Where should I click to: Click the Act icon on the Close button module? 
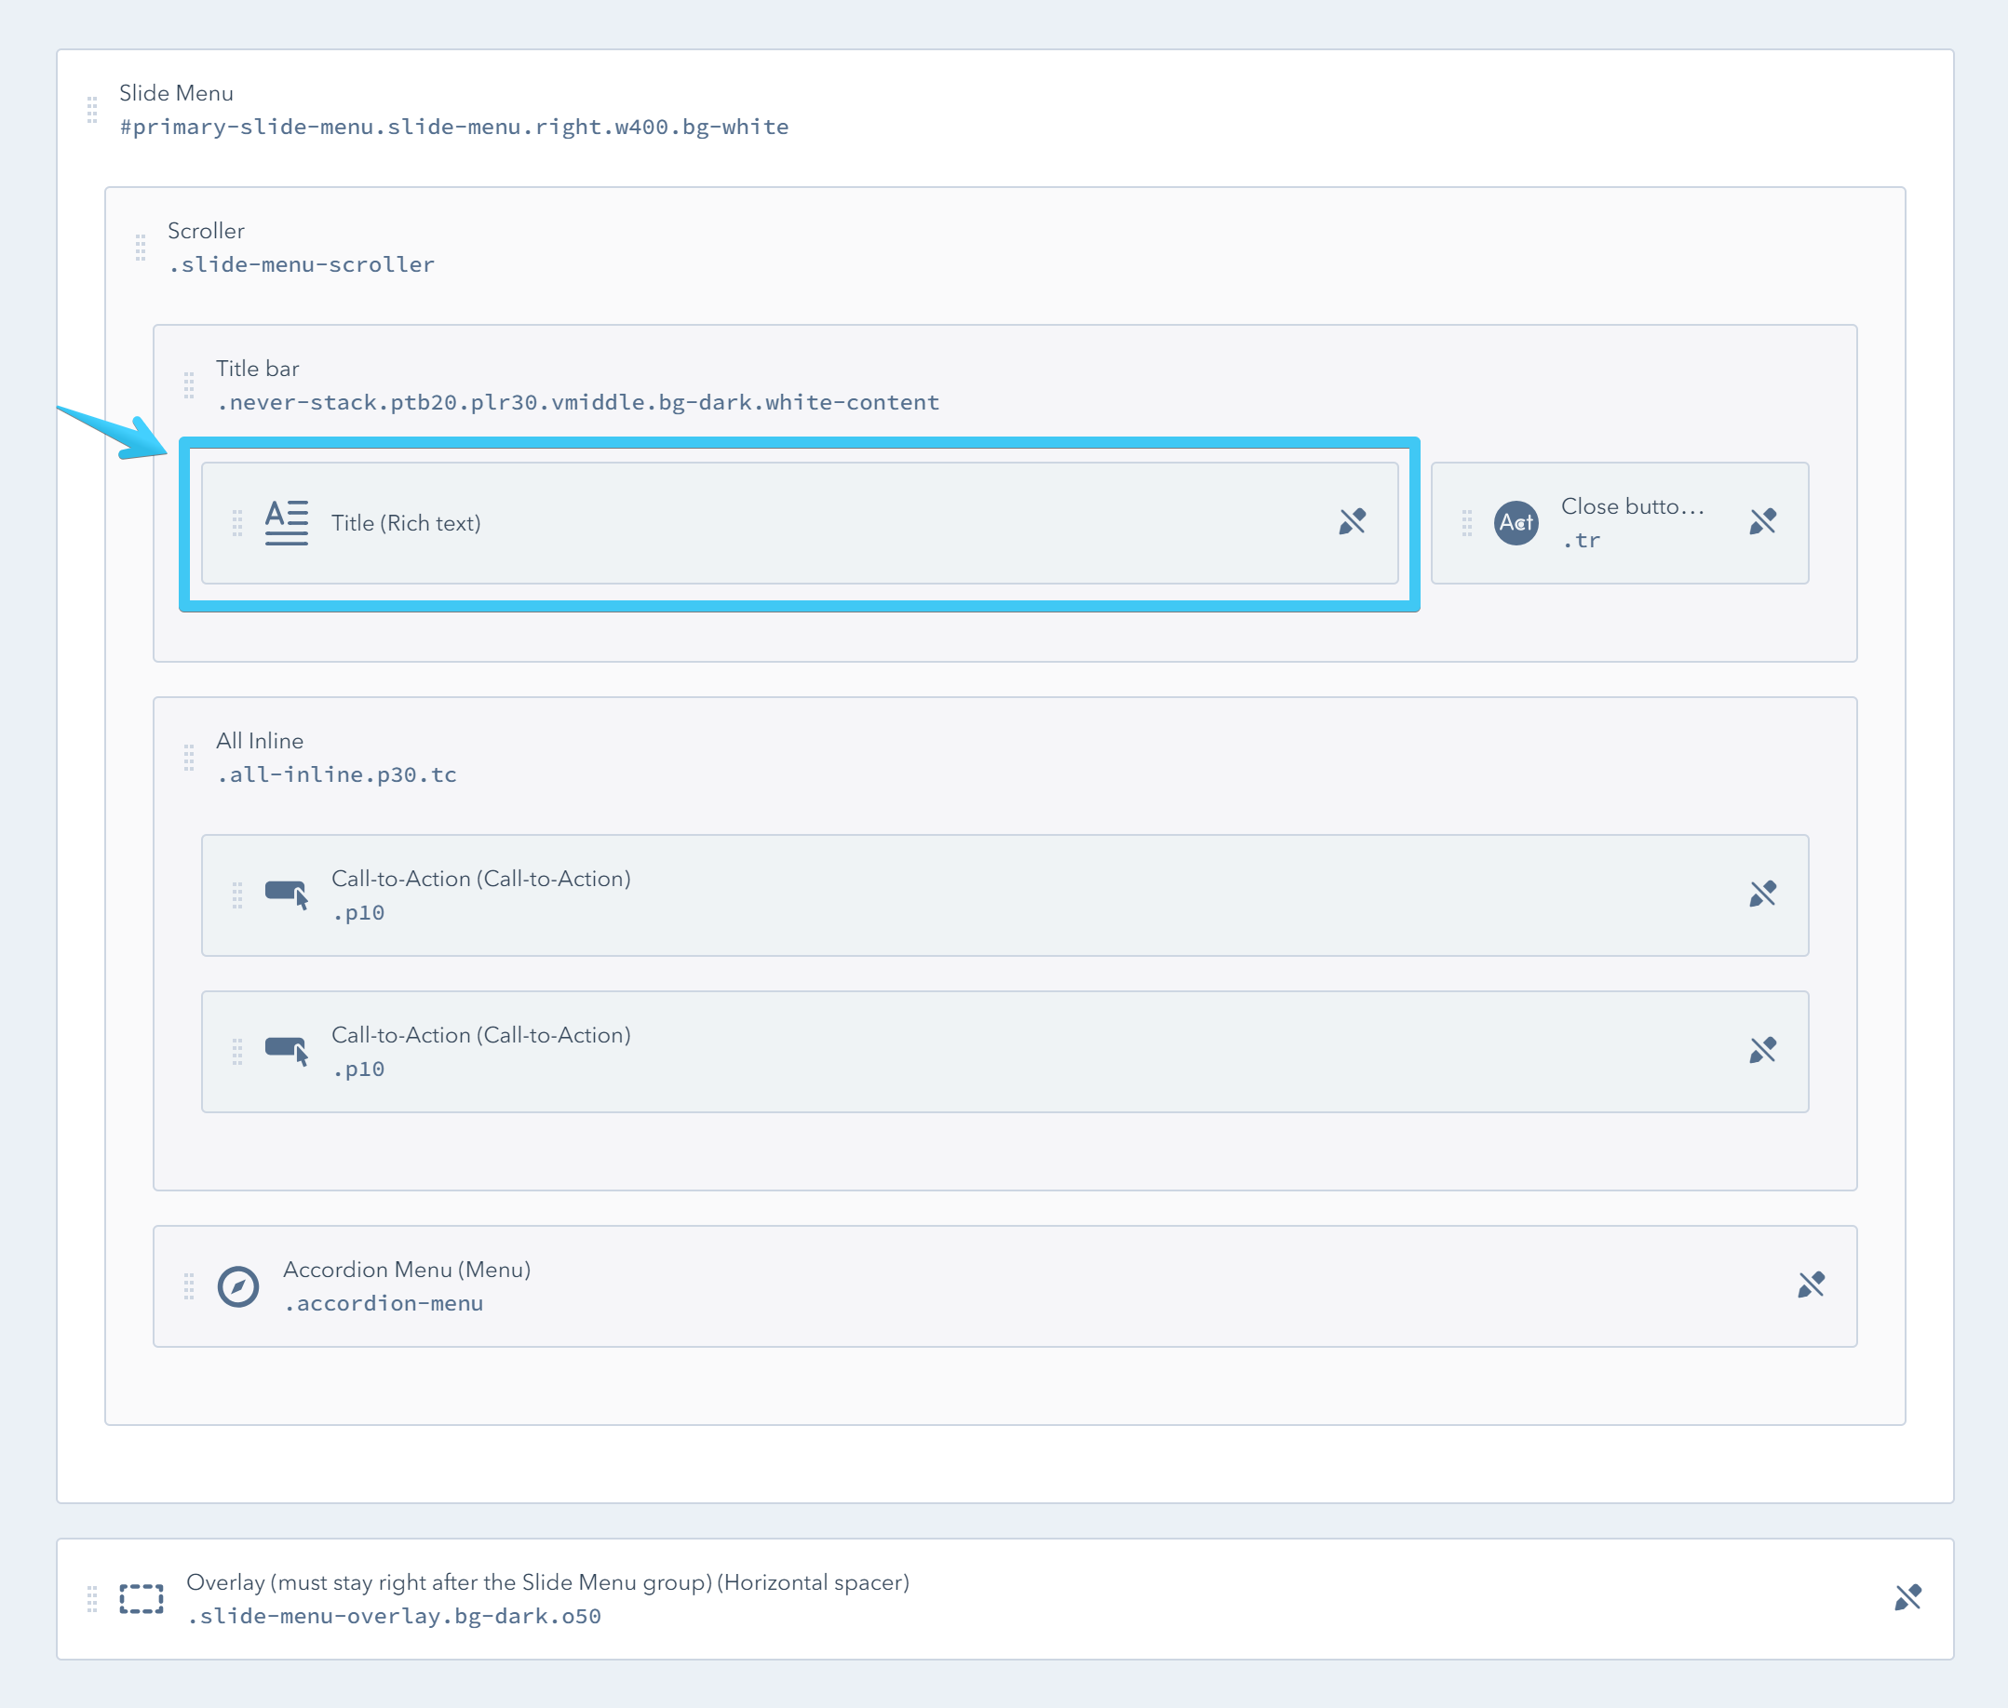coord(1516,523)
